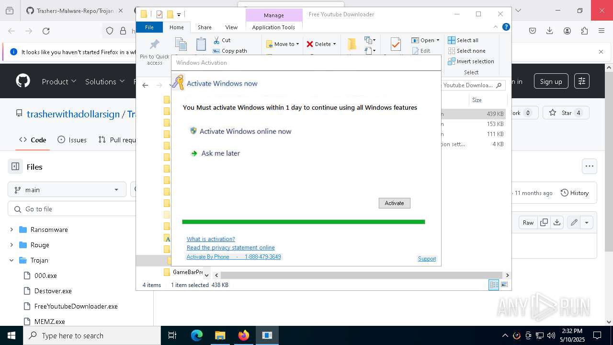Open the main branch selector
613x345 pixels.
click(x=67, y=190)
